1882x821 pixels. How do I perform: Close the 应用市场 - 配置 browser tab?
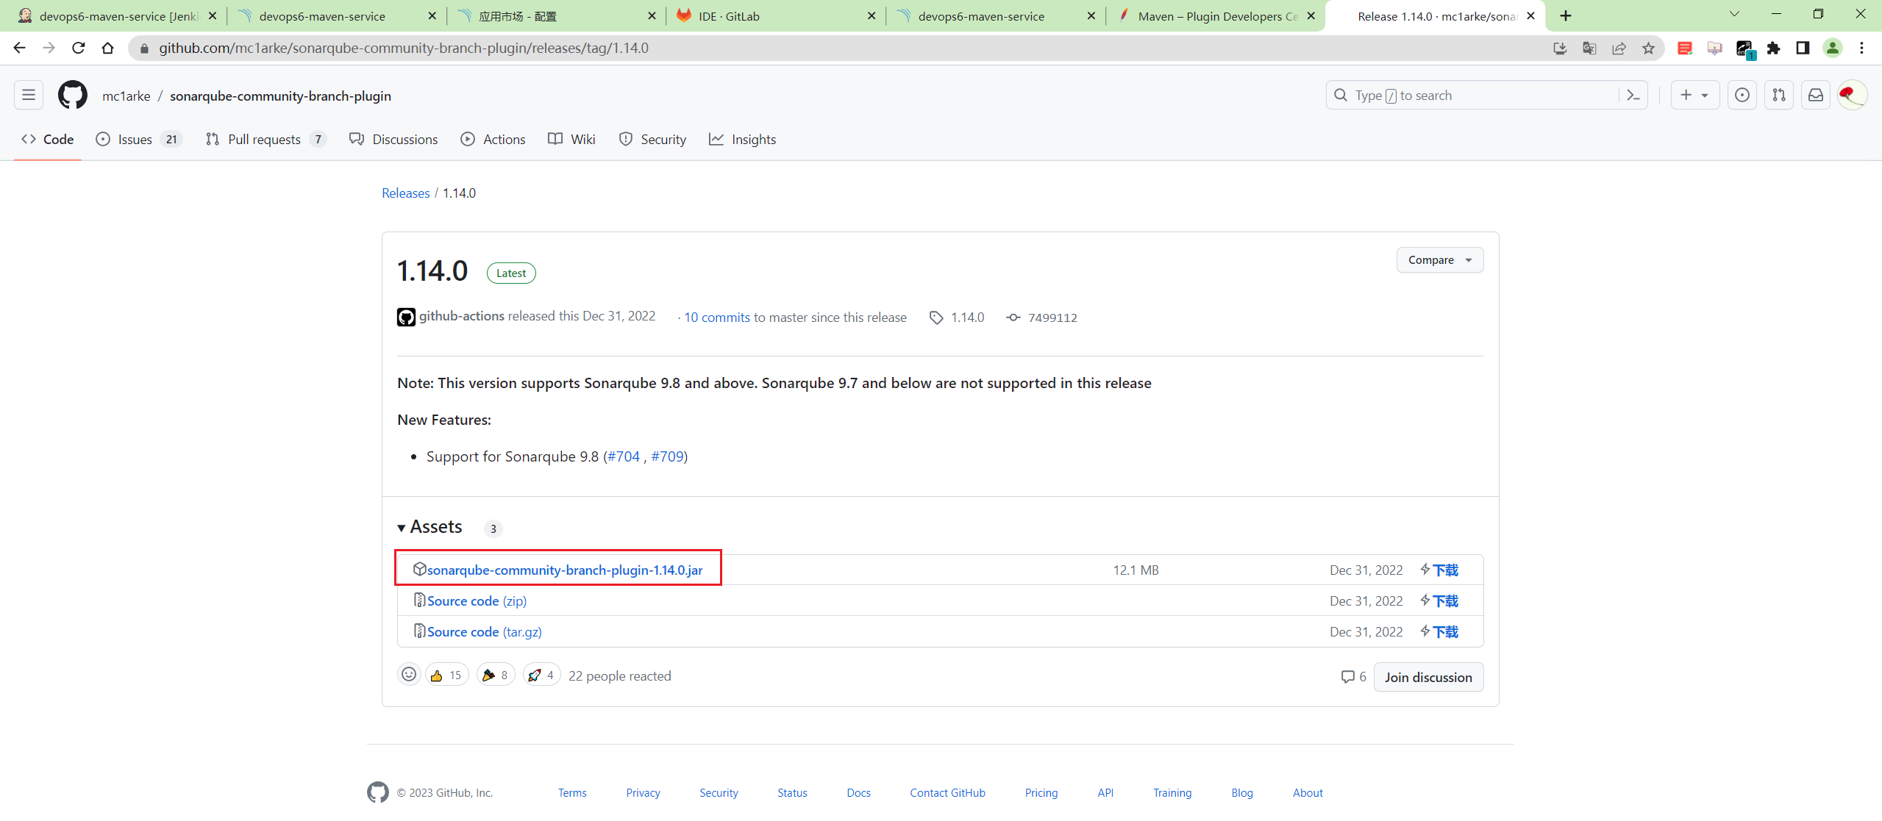click(x=652, y=15)
